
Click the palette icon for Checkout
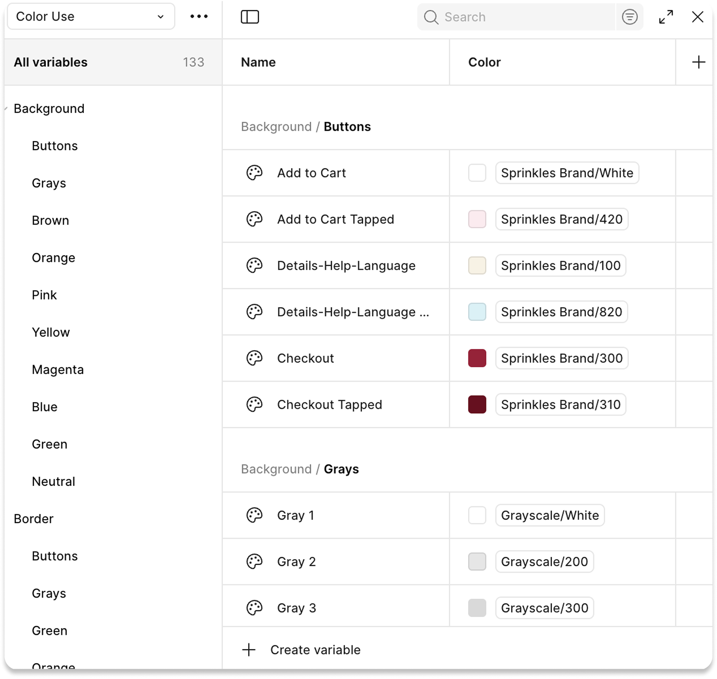click(254, 358)
